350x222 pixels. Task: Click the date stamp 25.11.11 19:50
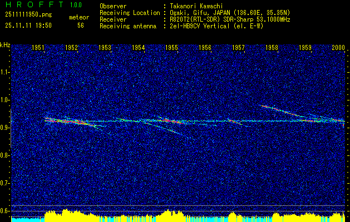coord(28,26)
